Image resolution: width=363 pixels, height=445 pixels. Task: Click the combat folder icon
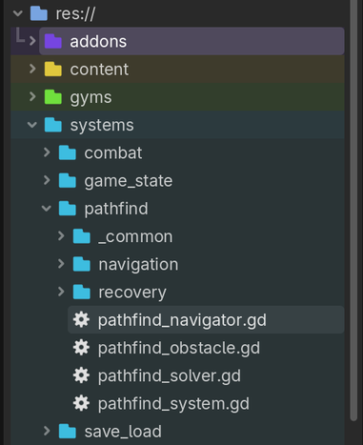[68, 152]
